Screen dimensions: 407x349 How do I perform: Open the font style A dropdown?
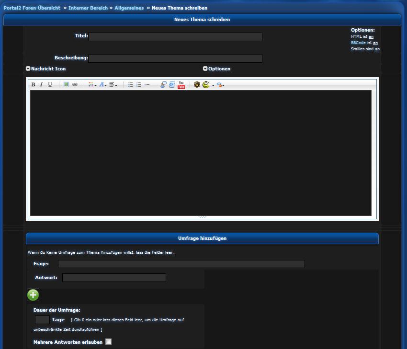tap(103, 85)
